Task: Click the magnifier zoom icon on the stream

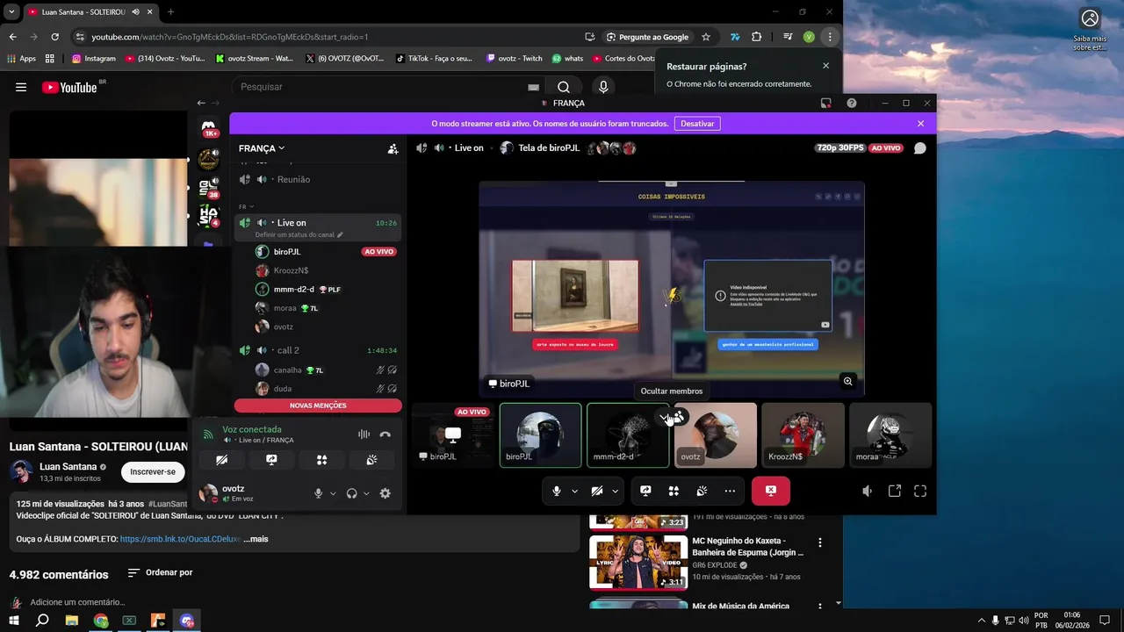Action: [x=847, y=381]
